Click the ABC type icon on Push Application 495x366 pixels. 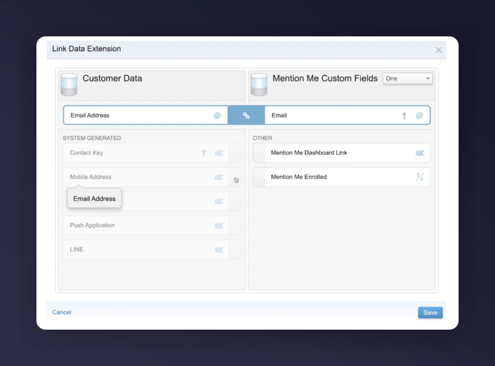coord(219,226)
